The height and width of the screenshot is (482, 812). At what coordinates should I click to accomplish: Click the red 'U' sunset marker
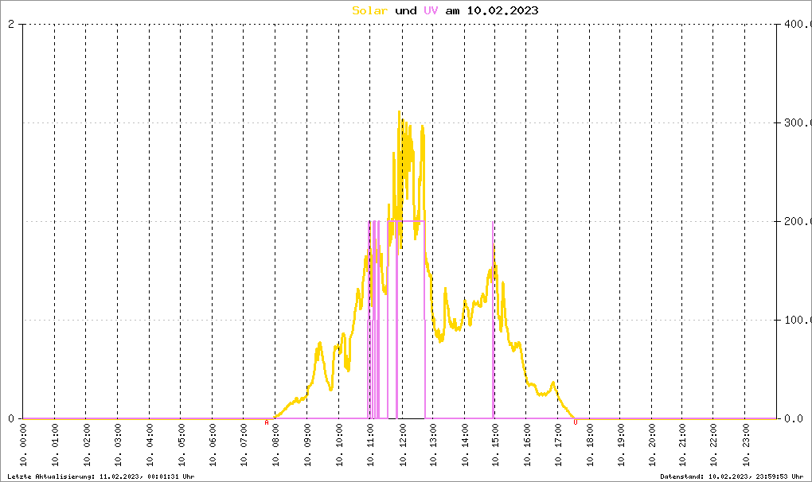click(576, 422)
